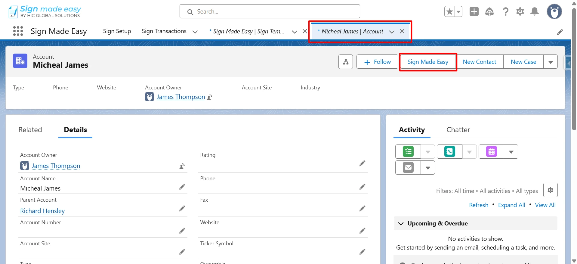Create a new event with the calendar icon
Screen dimensions: 577x264
click(x=492, y=151)
